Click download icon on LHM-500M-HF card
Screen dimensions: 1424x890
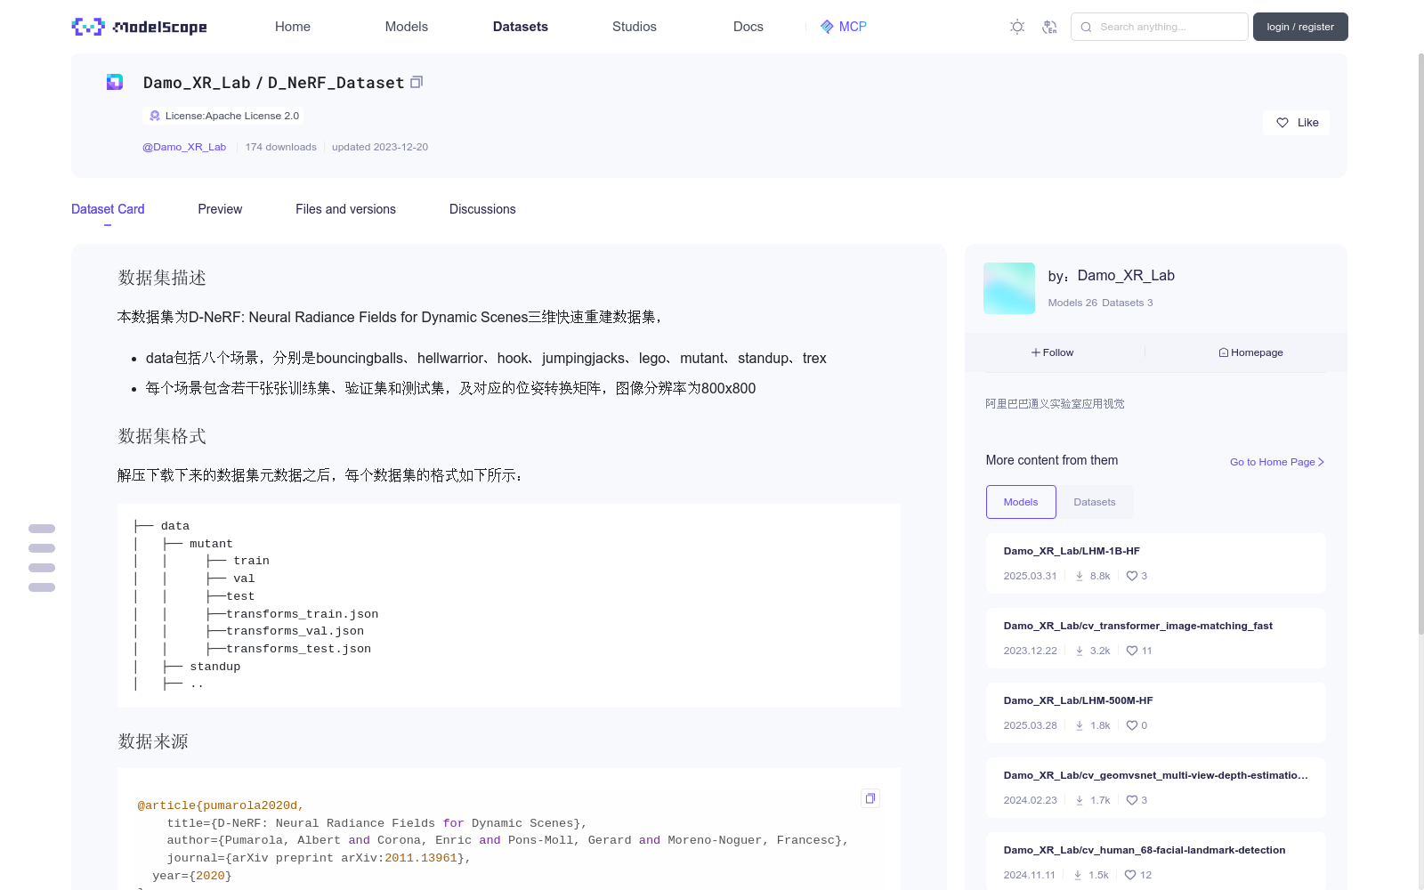[1080, 725]
